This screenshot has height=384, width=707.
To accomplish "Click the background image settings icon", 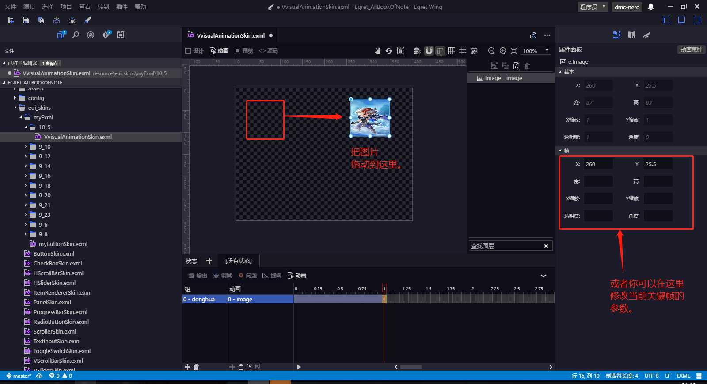I will 474,51.
